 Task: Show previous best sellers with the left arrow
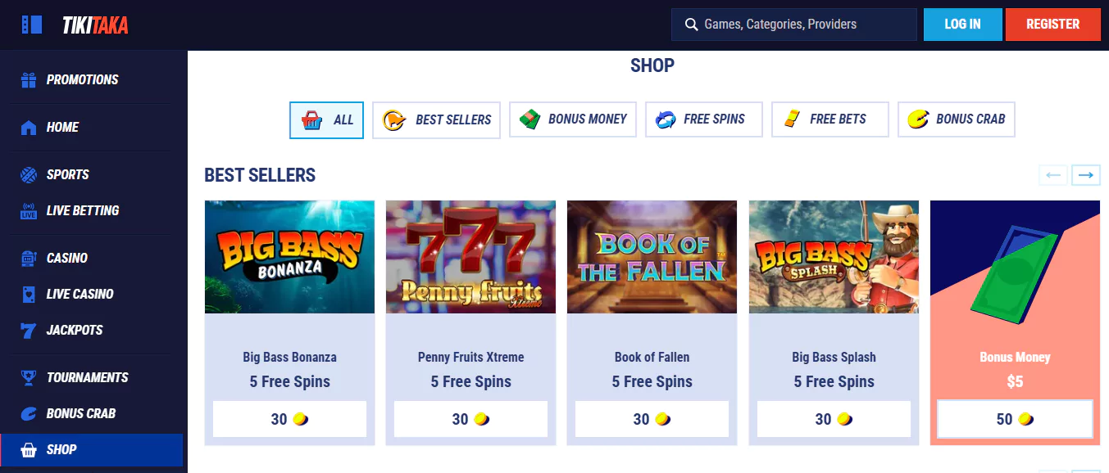click(1053, 175)
